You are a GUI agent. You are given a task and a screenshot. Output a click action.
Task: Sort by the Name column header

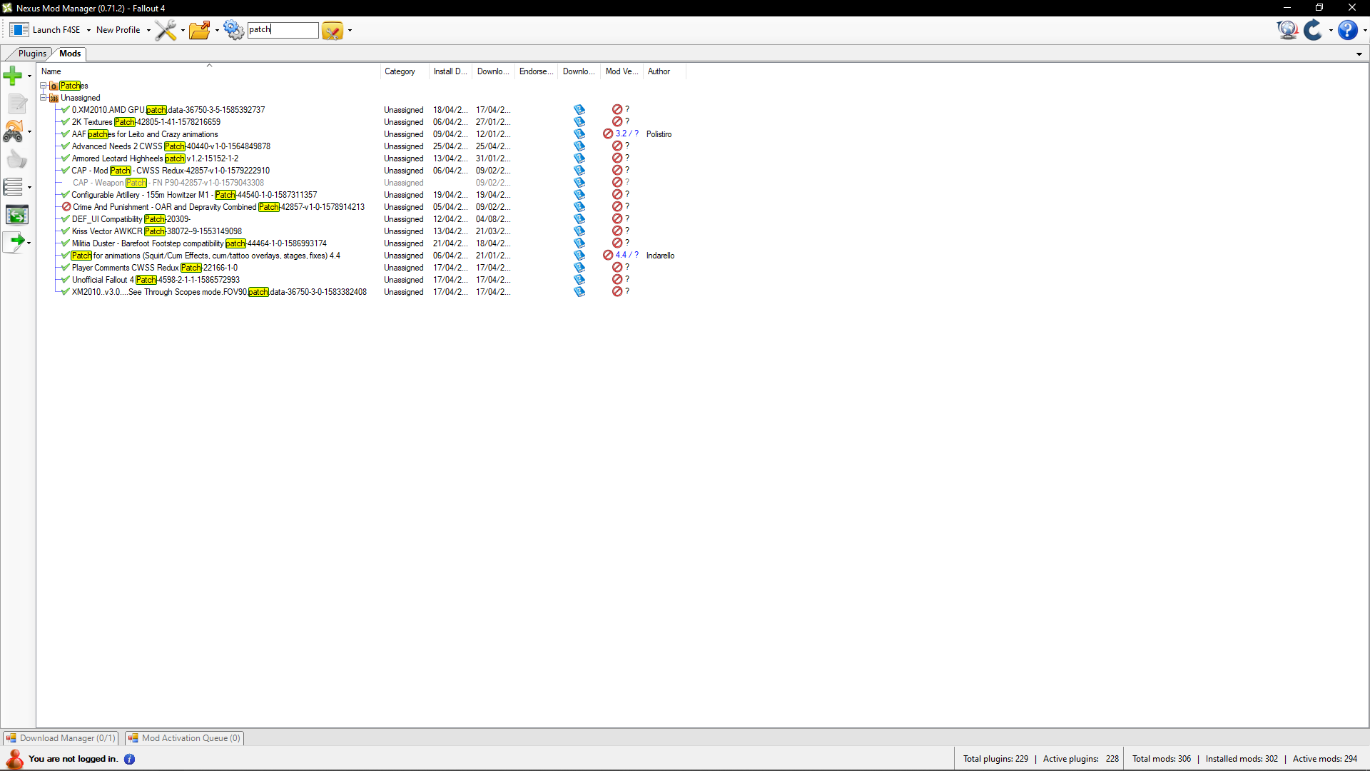(208, 71)
